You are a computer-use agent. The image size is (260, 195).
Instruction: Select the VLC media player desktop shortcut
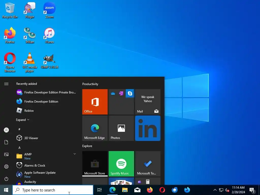30,62
